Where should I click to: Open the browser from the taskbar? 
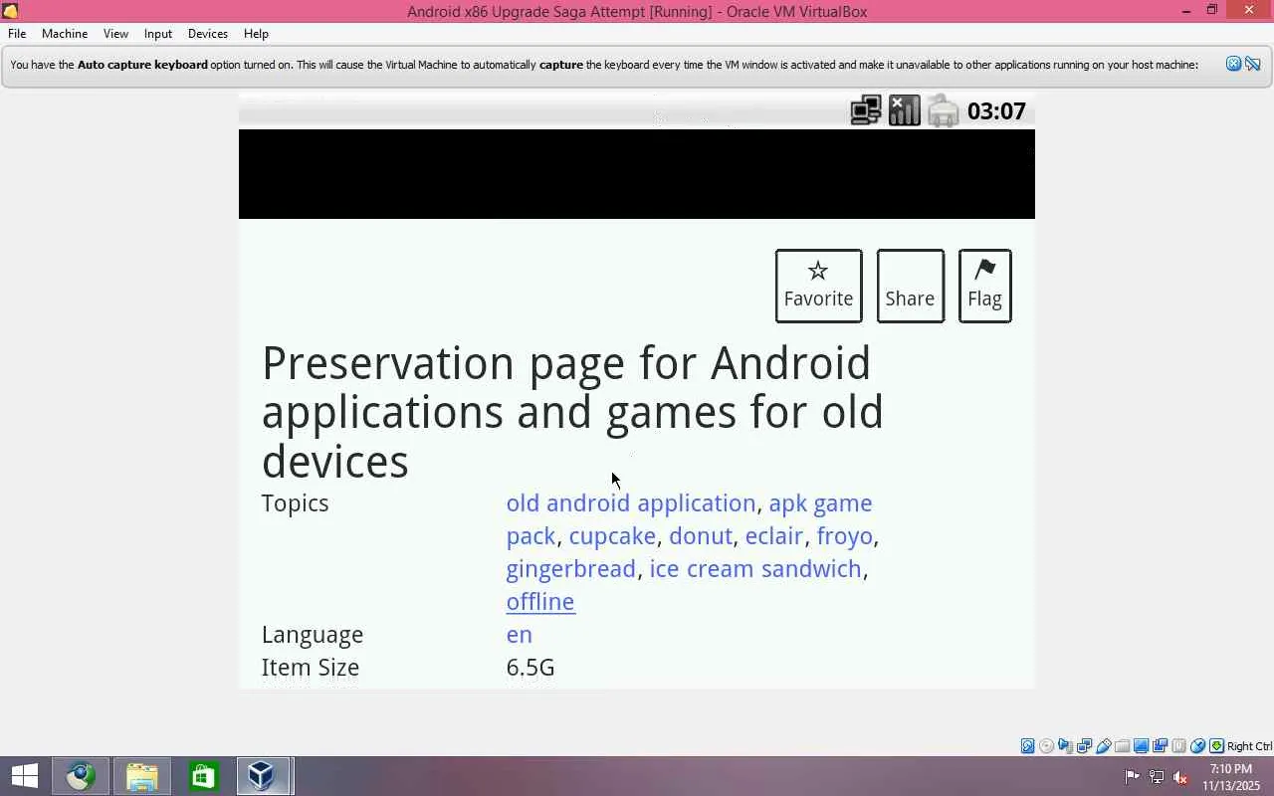click(x=81, y=776)
